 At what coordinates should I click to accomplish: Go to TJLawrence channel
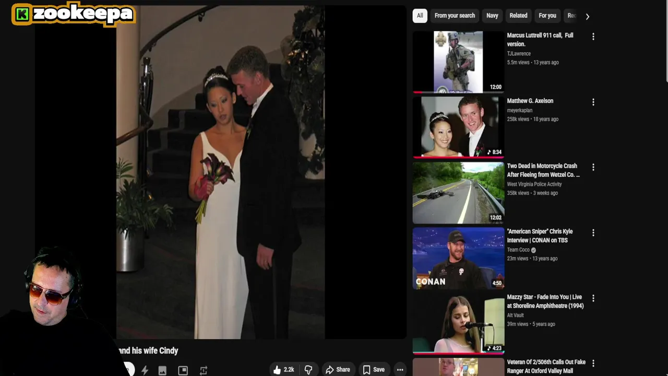[x=519, y=53]
